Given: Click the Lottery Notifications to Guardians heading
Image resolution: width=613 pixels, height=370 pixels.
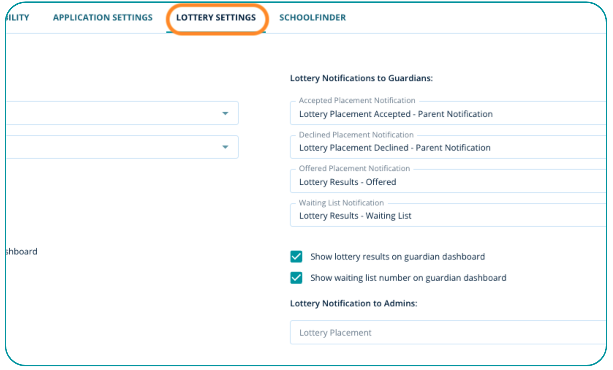Looking at the screenshot, I should [x=361, y=78].
